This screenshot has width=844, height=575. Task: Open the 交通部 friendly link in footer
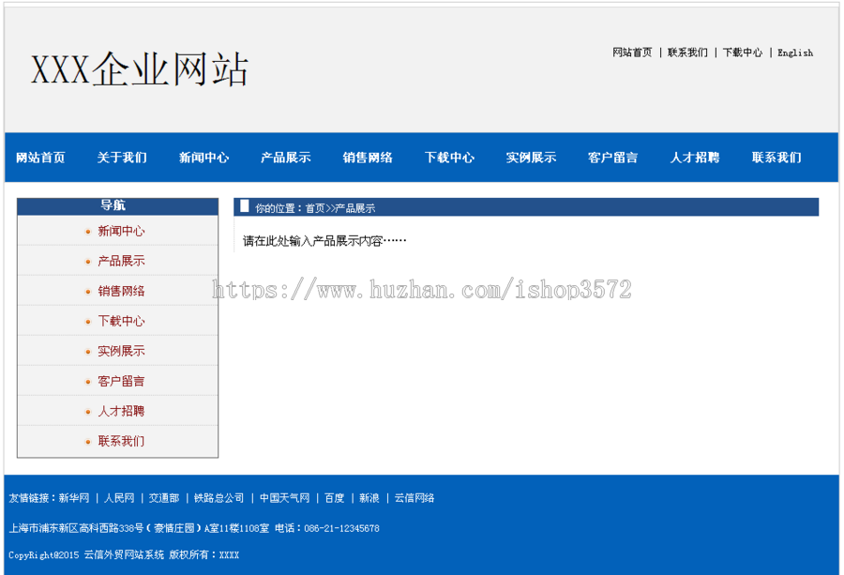point(164,498)
